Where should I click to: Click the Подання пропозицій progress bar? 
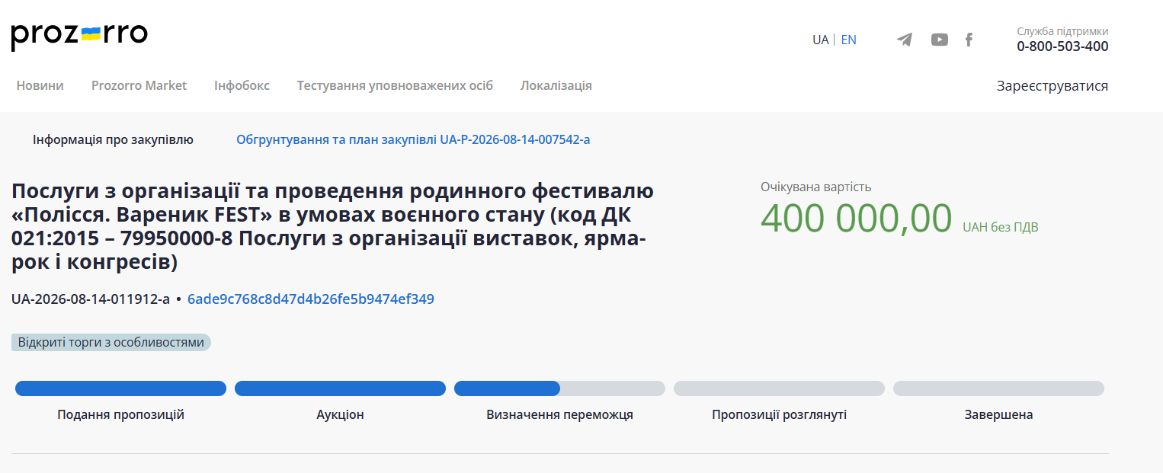click(120, 388)
